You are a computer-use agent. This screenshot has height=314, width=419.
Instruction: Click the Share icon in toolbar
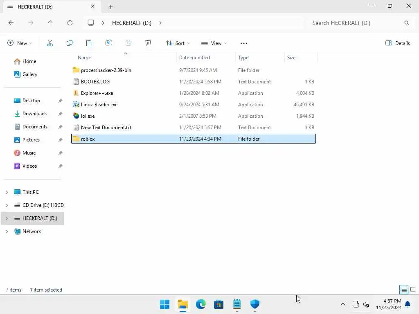pos(128,43)
